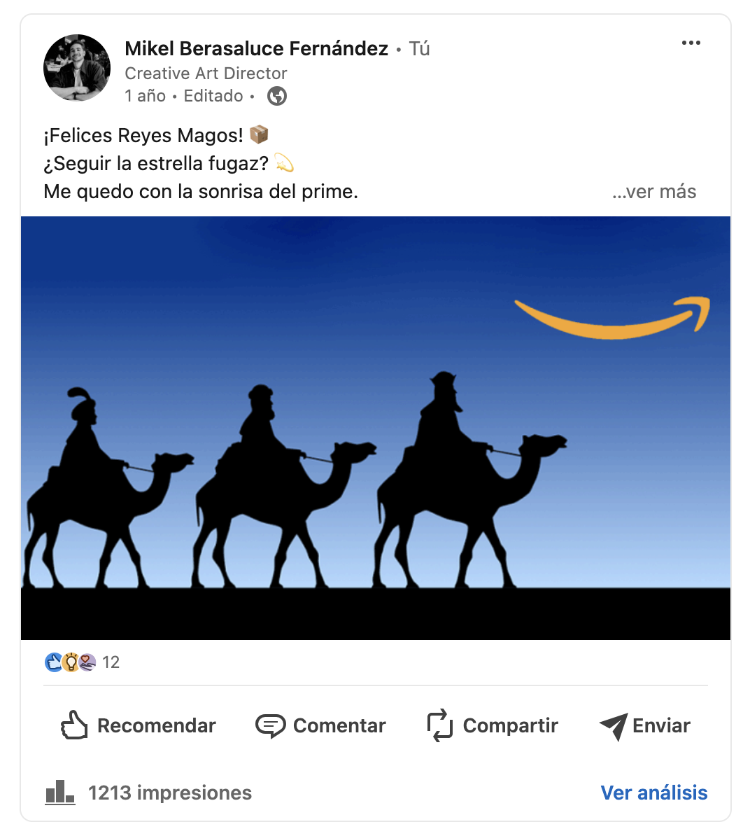Click Mikel's profile photo
Screen dimensions: 750x836
point(77,68)
